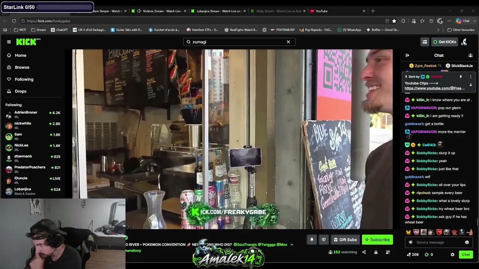
Task: Click the Gift Subs button
Action: (x=345, y=239)
